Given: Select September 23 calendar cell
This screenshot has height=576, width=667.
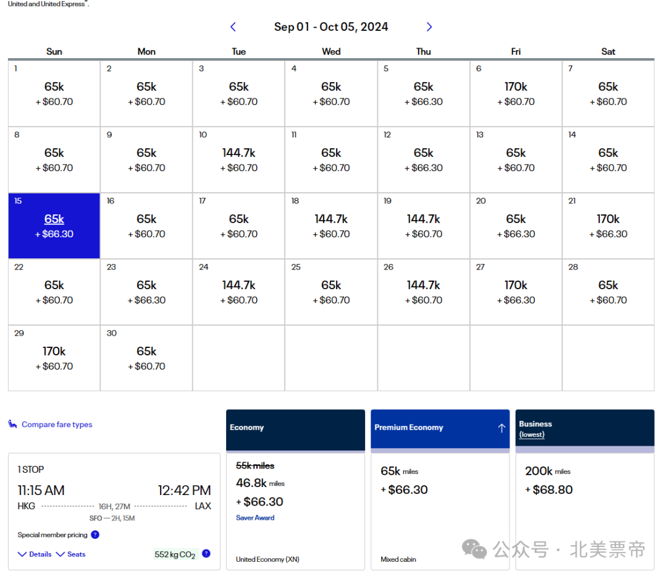Looking at the screenshot, I should pos(146,292).
